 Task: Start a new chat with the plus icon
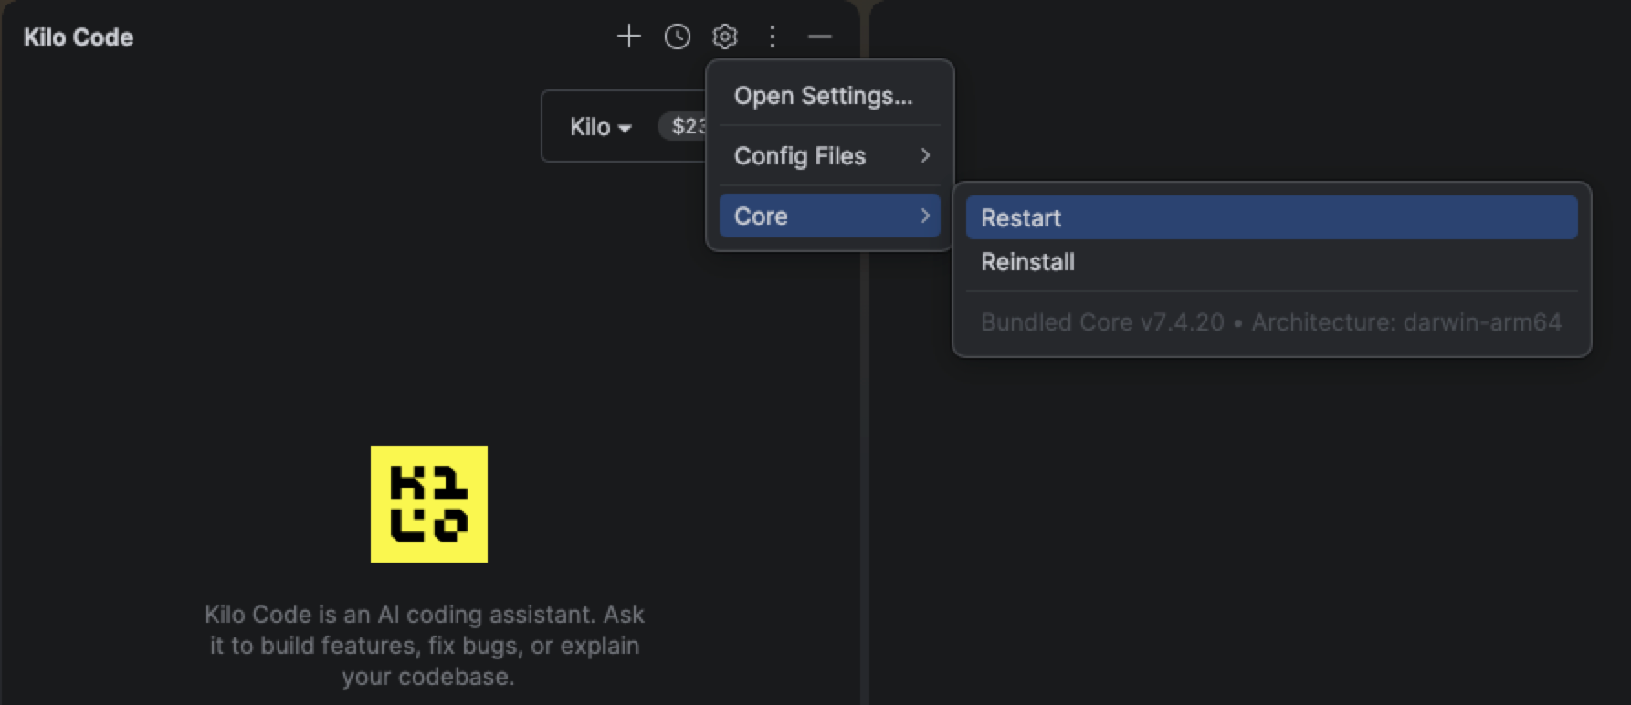628,37
